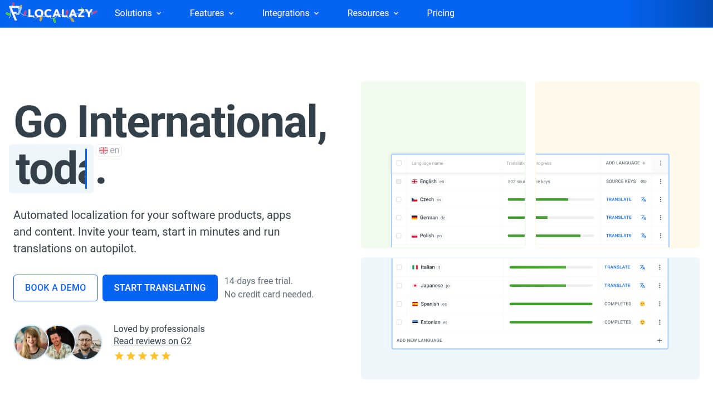This screenshot has width=713, height=401.
Task: Open the Integrations dropdown
Action: coord(290,13)
